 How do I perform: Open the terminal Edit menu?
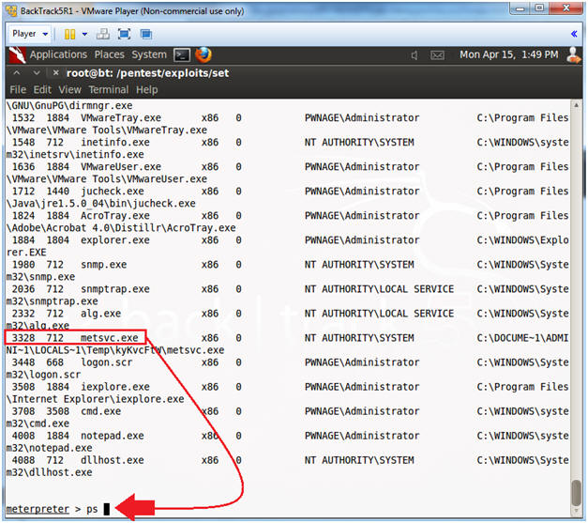coord(42,90)
